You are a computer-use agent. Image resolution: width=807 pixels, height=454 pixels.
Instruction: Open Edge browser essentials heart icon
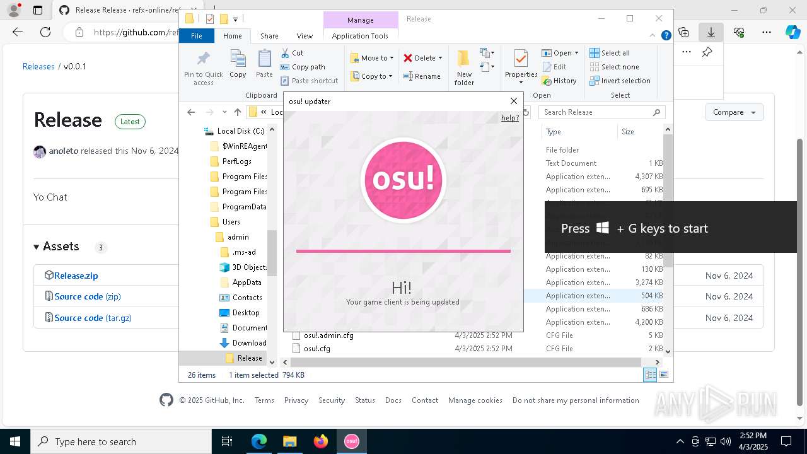pos(739,32)
